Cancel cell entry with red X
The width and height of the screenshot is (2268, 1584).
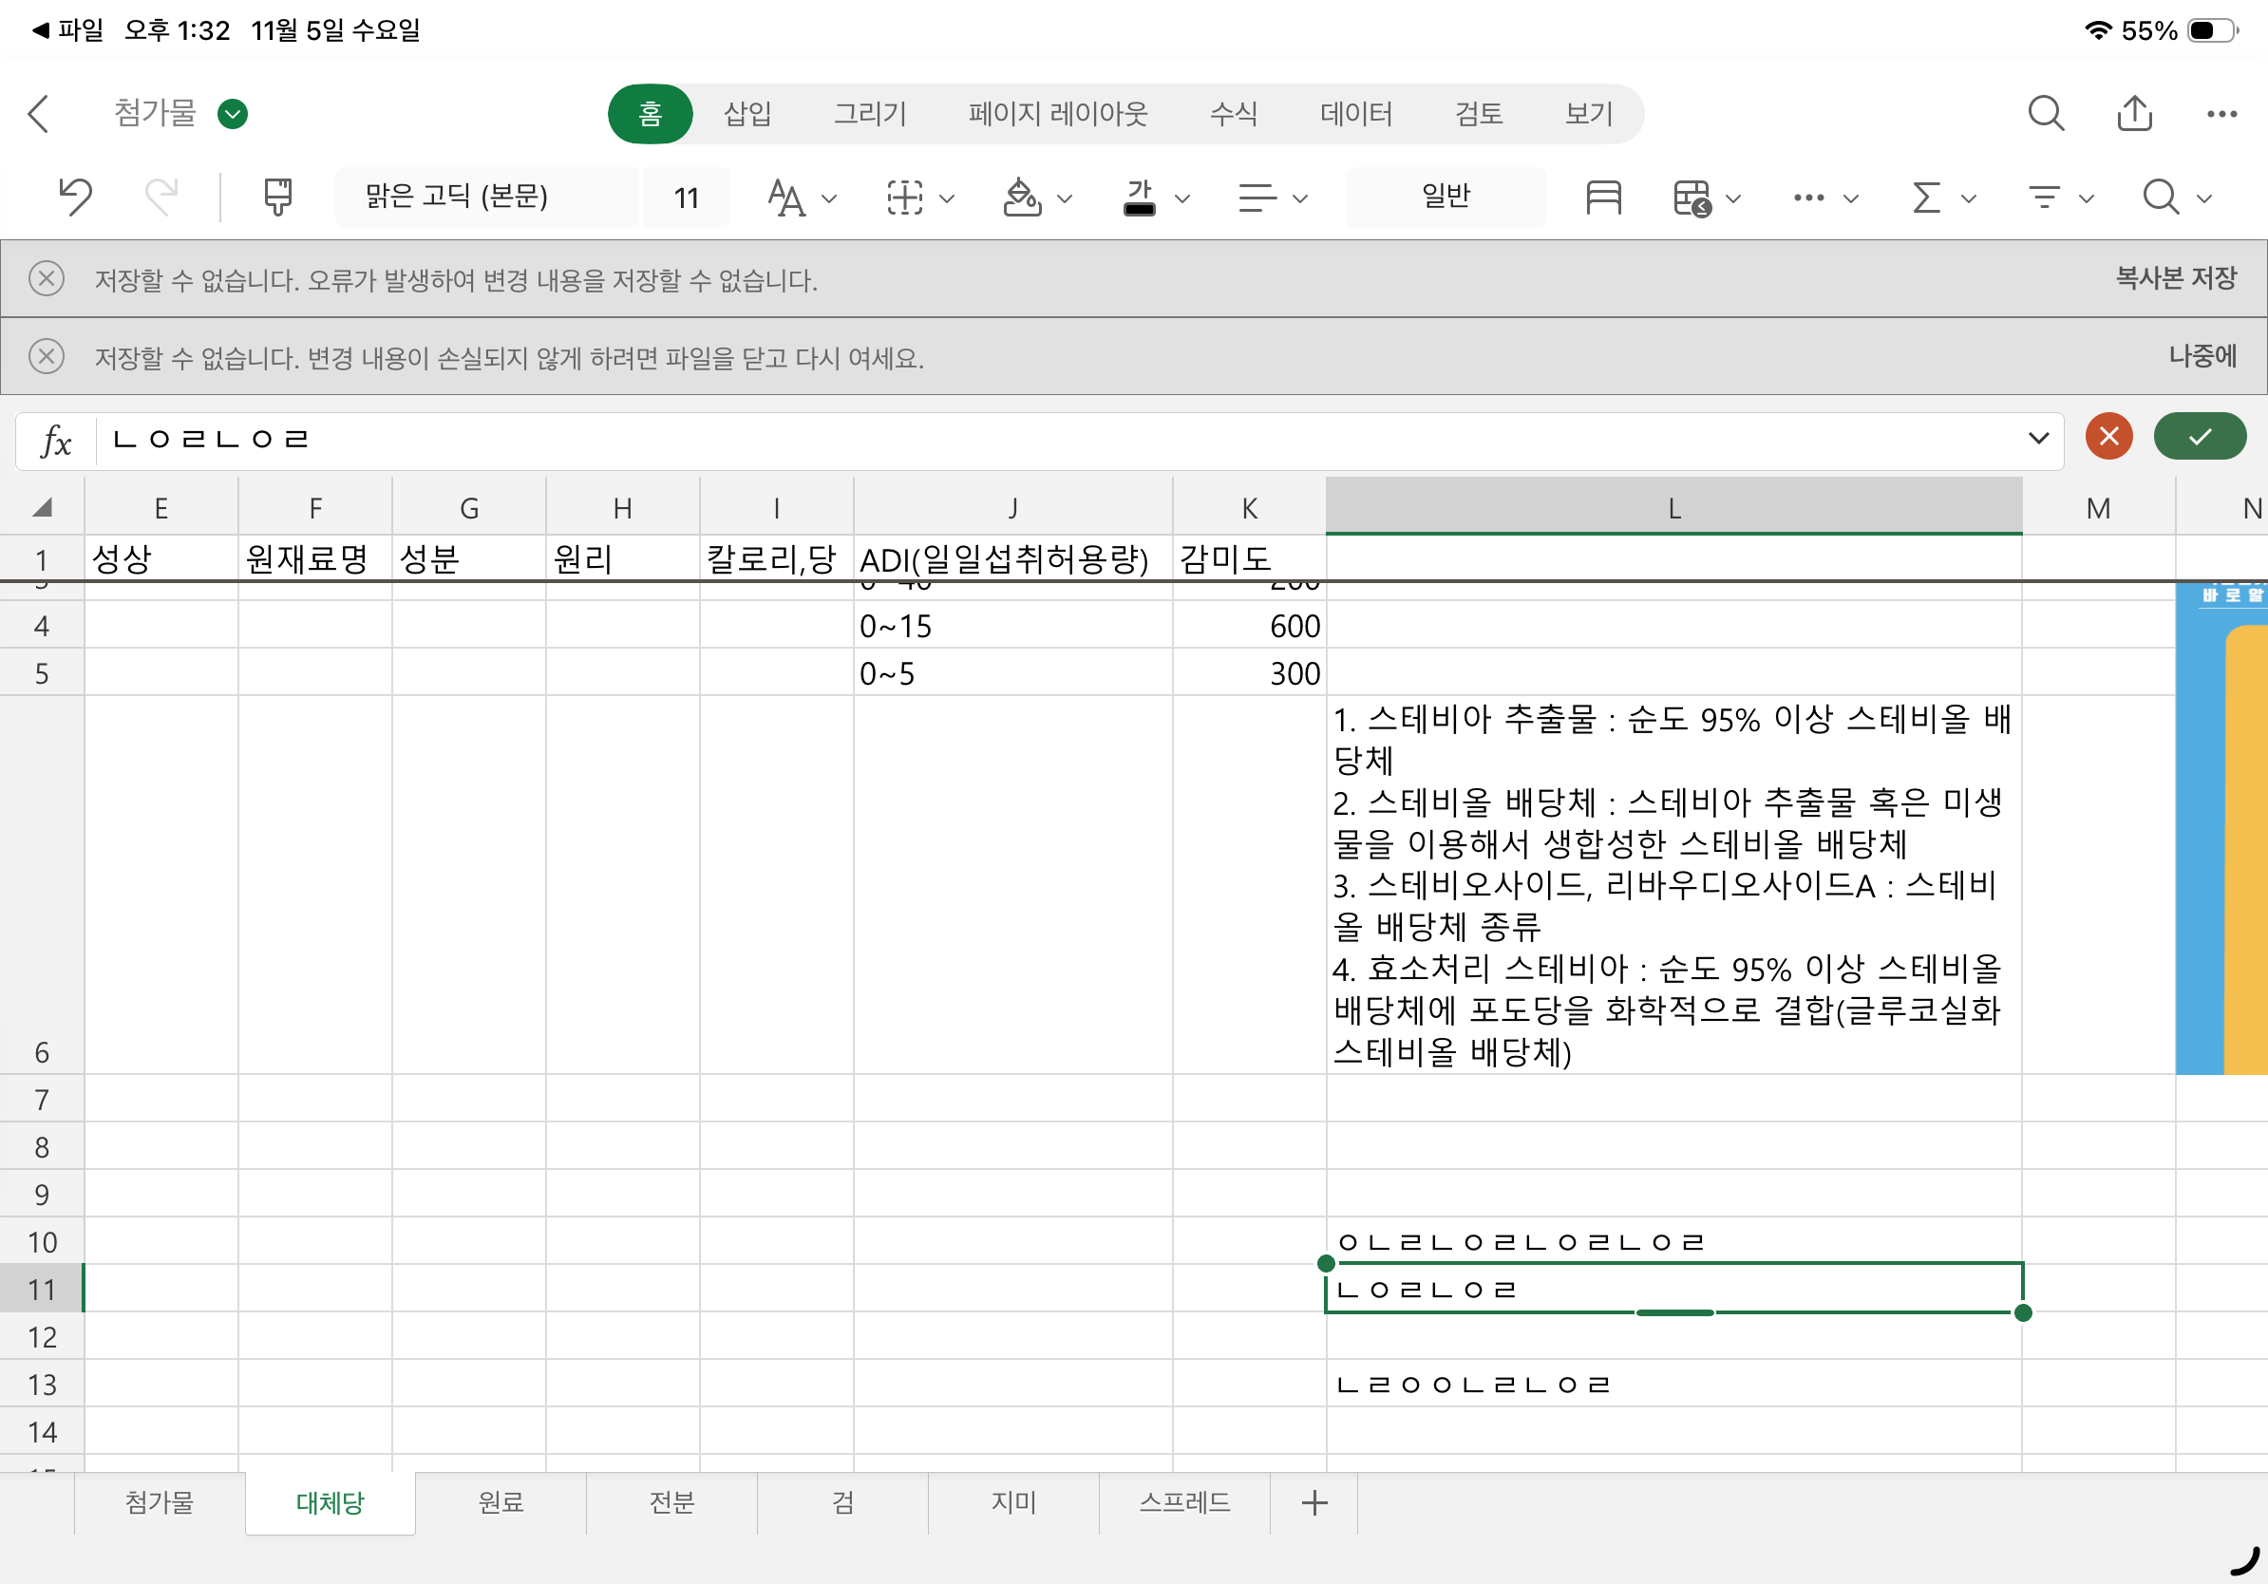[x=2108, y=437]
